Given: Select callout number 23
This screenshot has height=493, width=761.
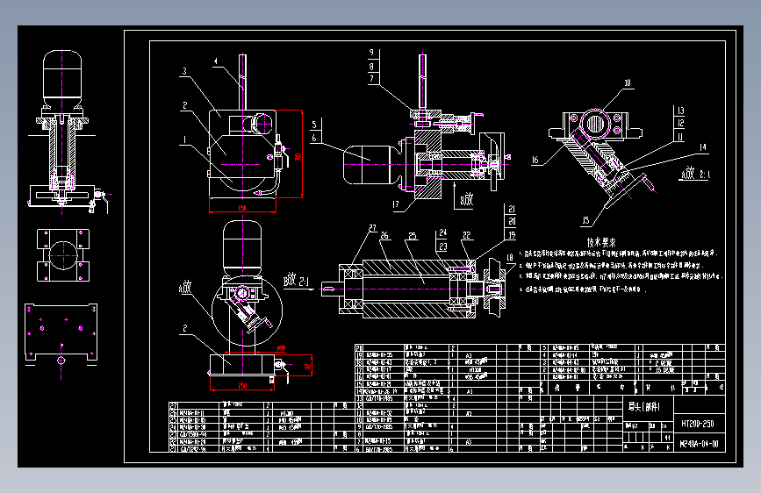Looking at the screenshot, I should click(x=442, y=246).
